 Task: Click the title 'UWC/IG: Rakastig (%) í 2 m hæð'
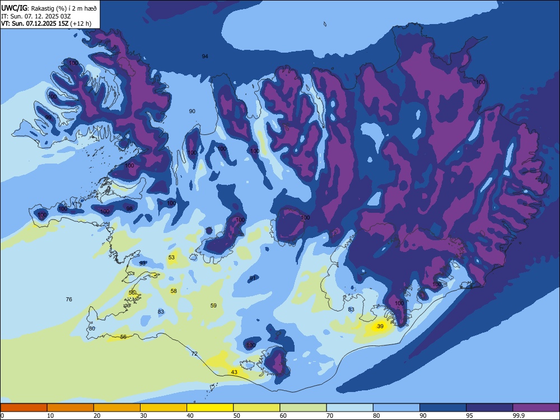pyautogui.click(x=49, y=8)
